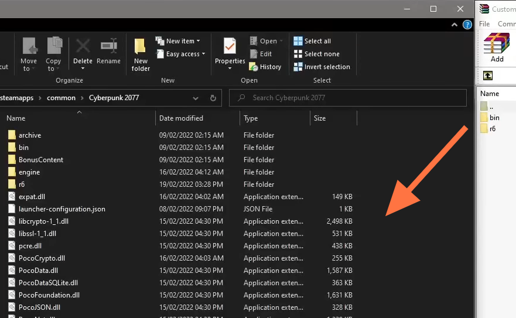The height and width of the screenshot is (318, 516).
Task: Expand the Delete dropdown arrow
Action: 83,69
